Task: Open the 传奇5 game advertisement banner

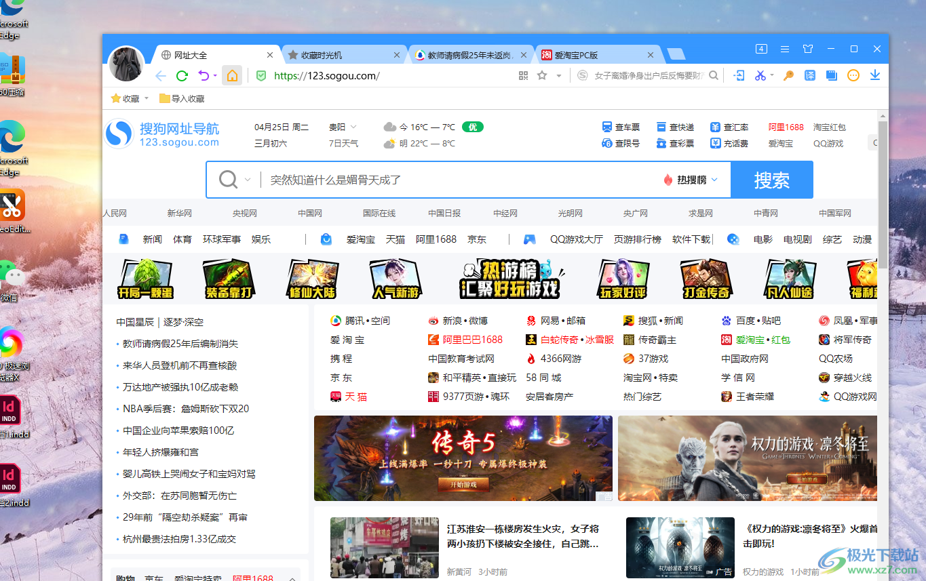Action: click(x=463, y=458)
